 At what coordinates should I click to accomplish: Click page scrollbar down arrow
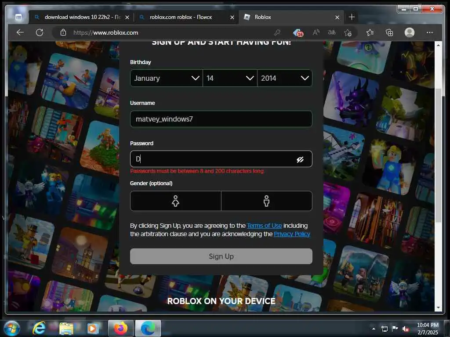click(x=438, y=308)
